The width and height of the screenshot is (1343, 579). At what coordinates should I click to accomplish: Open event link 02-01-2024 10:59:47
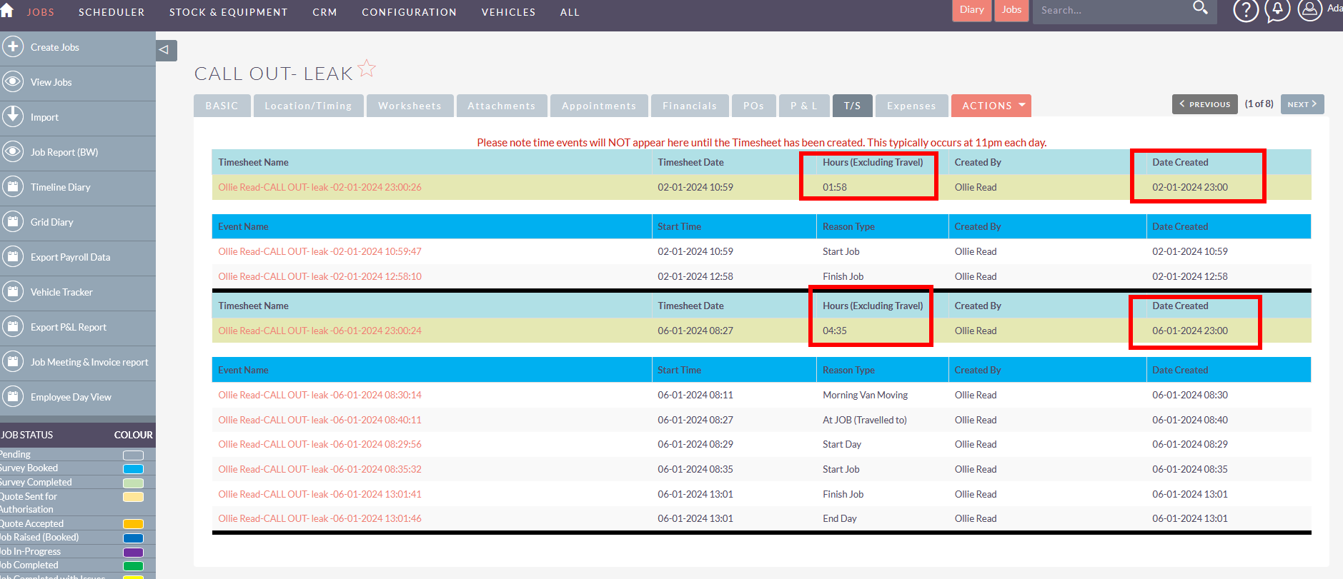click(x=320, y=251)
